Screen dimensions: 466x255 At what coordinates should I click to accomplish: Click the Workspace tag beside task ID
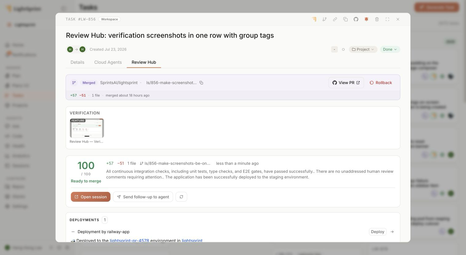point(109,19)
